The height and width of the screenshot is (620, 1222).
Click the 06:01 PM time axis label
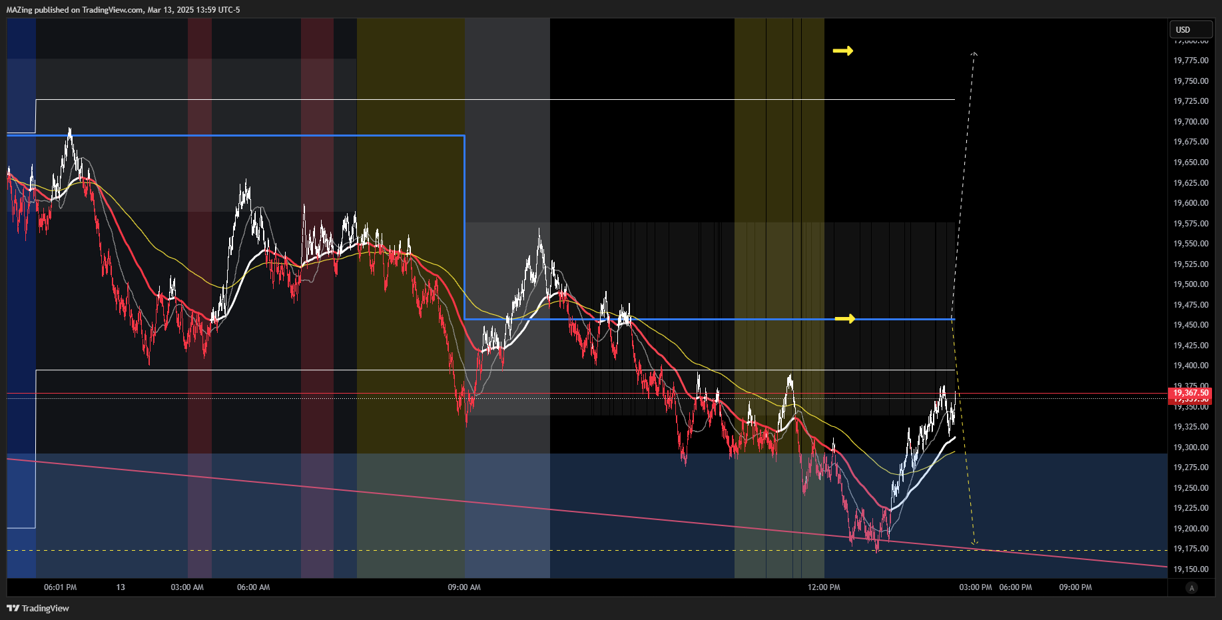click(x=60, y=587)
